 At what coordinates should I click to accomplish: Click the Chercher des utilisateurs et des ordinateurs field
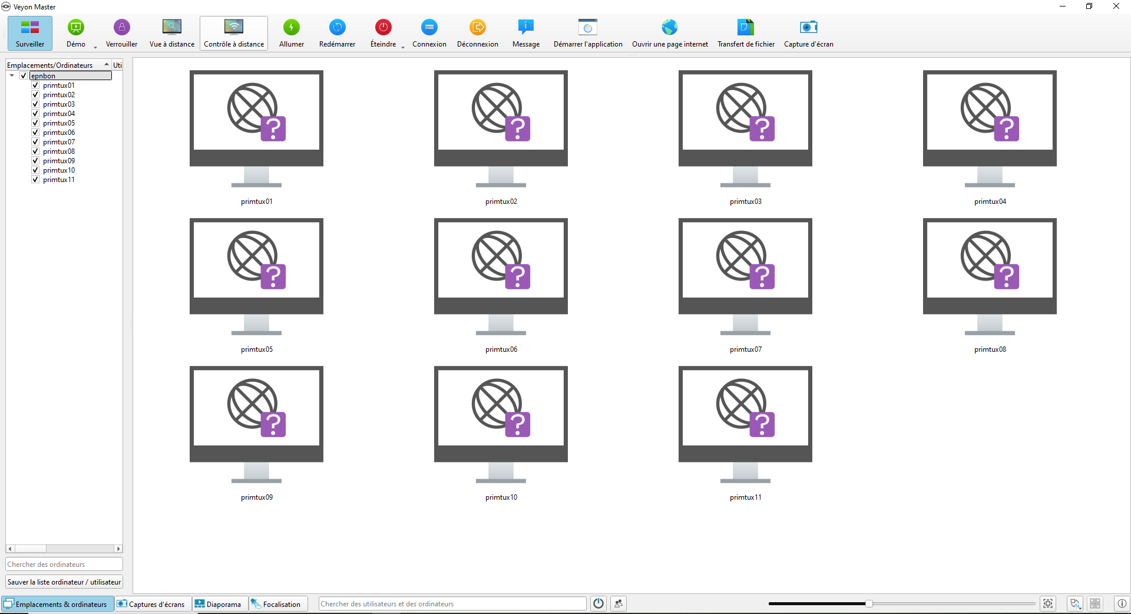tap(452, 603)
